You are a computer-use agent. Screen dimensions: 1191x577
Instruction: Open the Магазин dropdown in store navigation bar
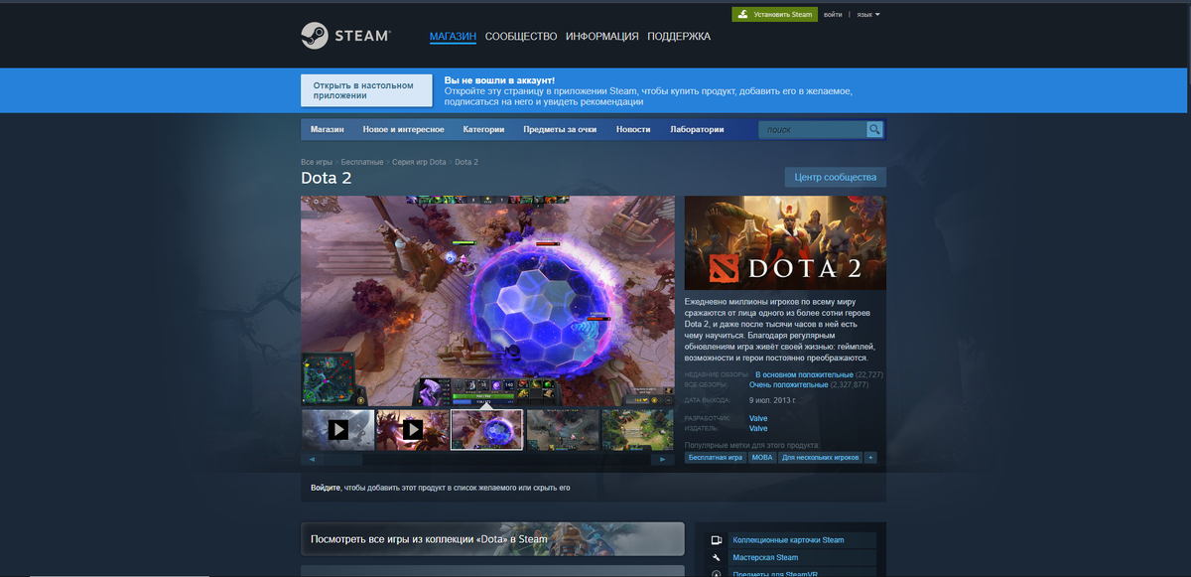coord(327,130)
